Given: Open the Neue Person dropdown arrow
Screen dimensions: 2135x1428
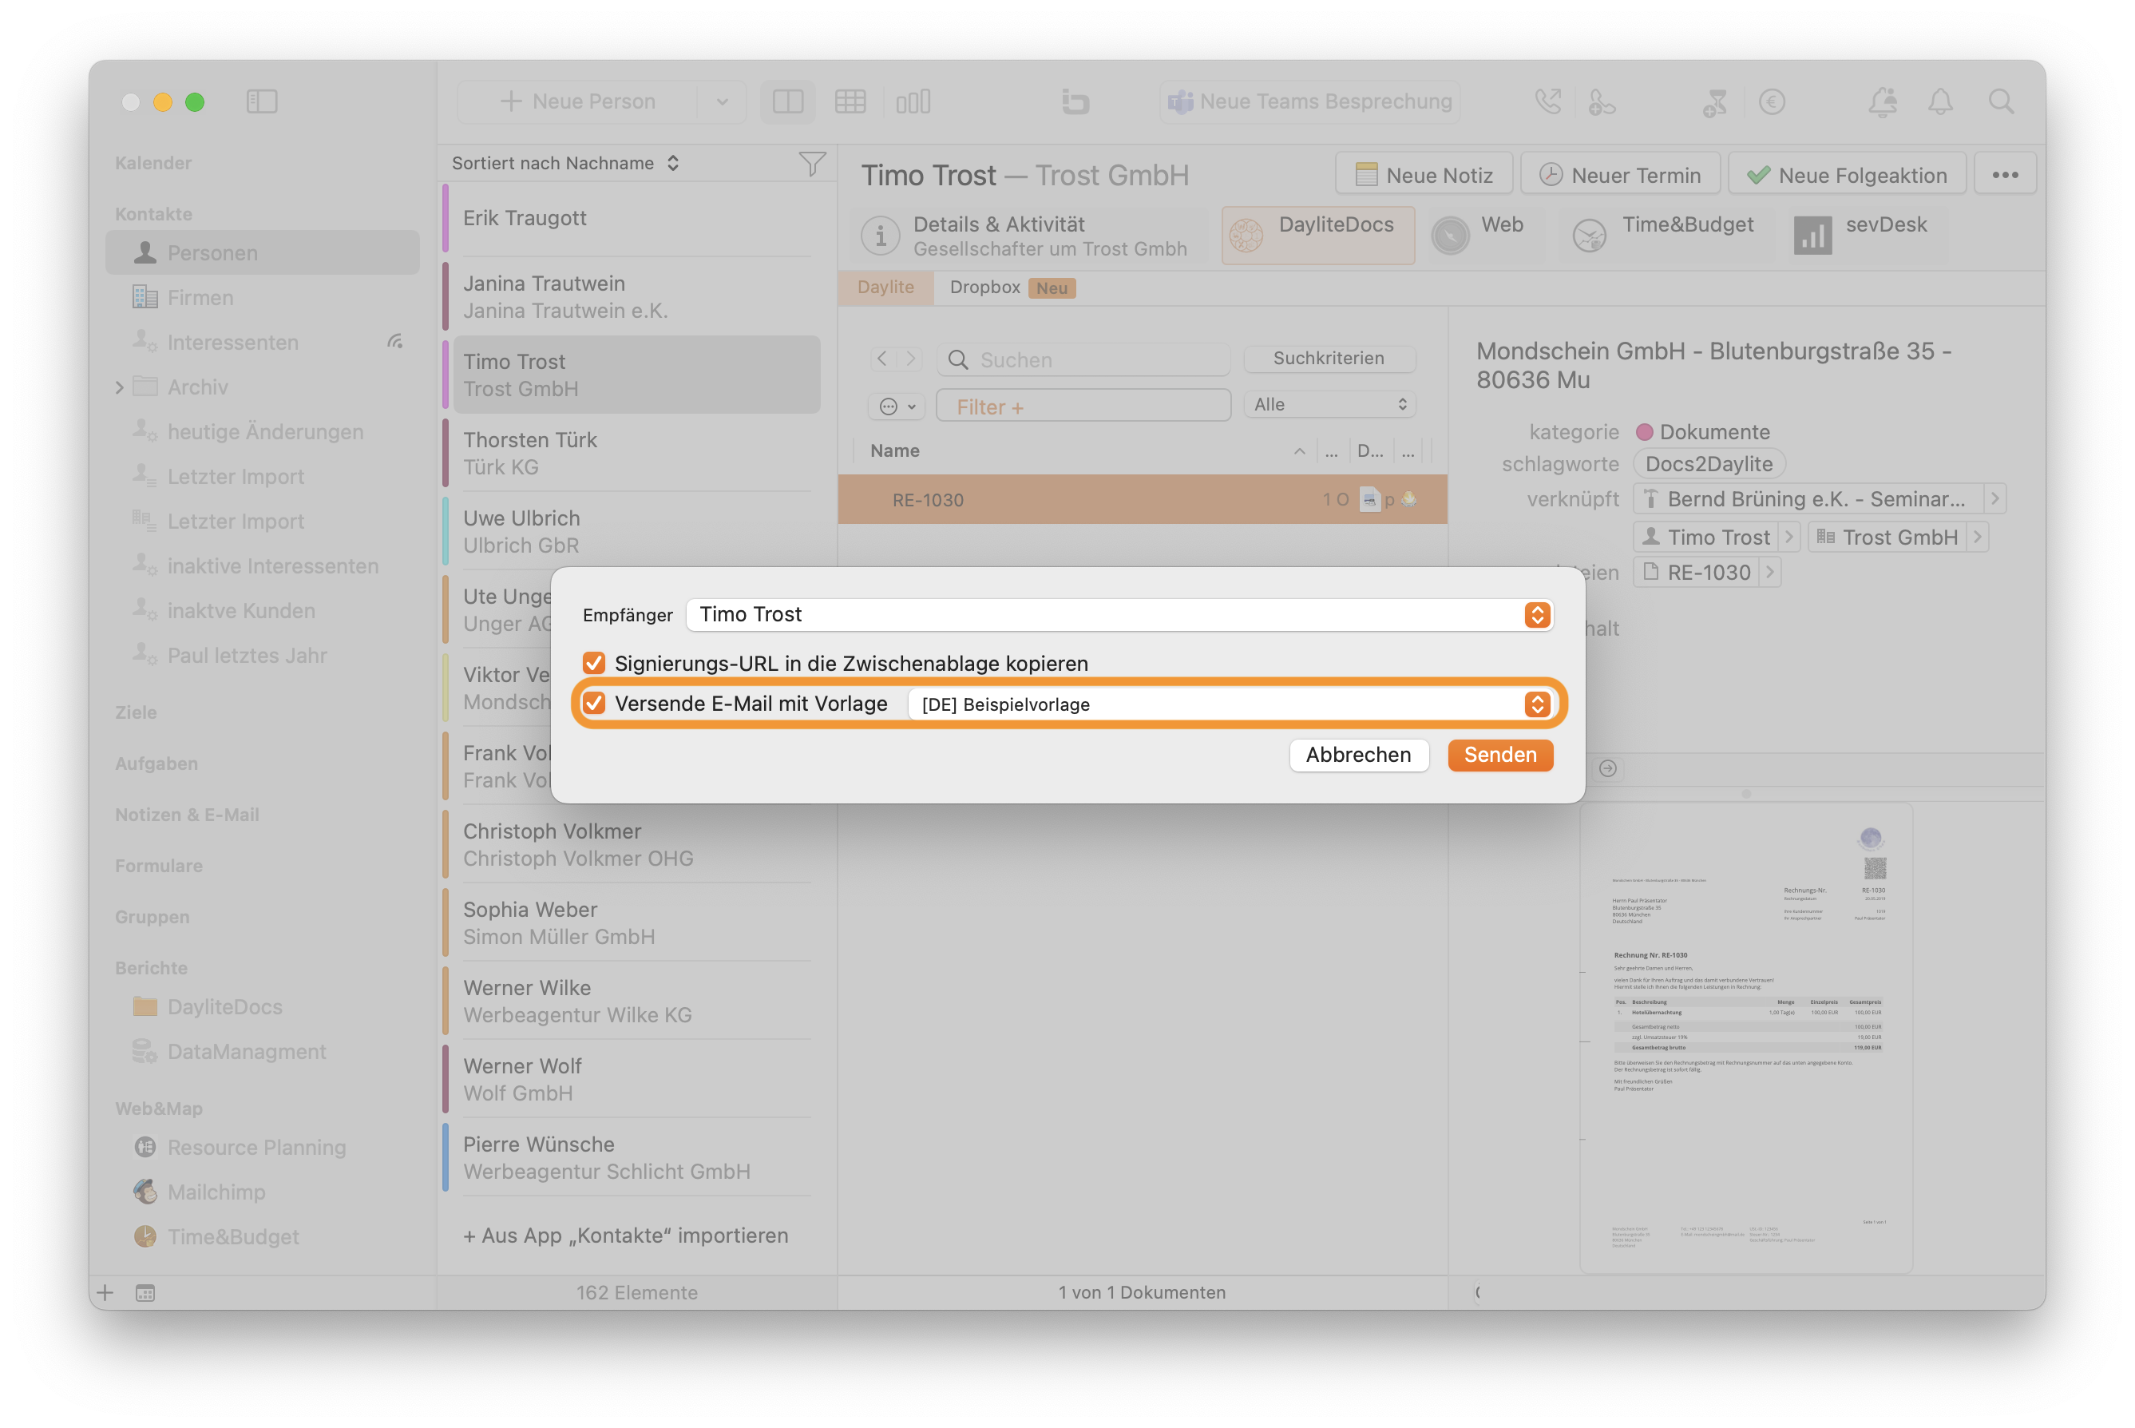Looking at the screenshot, I should [x=722, y=101].
